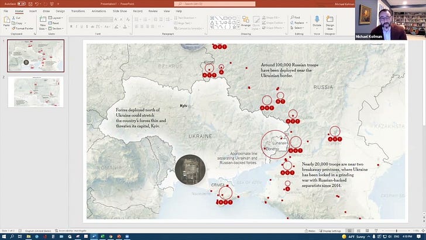The image size is (426, 240).
Task: Click the Undo arrow icon
Action: coord(37,4)
